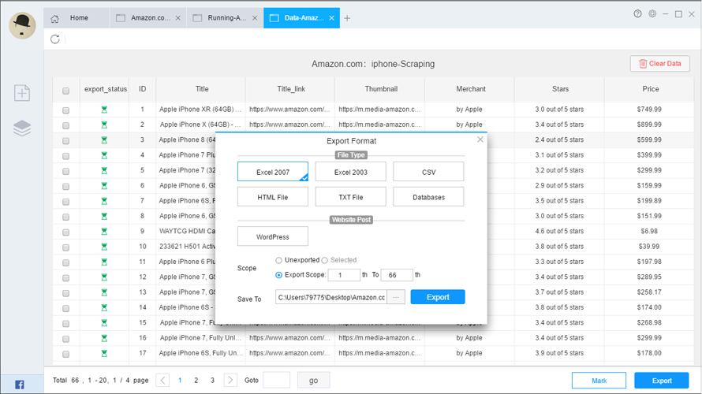Close the Export Format dialog
This screenshot has width=702, height=394.
coord(480,139)
